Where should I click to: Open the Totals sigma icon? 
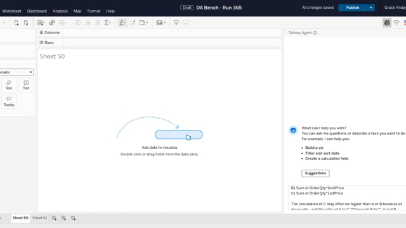click(x=107, y=23)
